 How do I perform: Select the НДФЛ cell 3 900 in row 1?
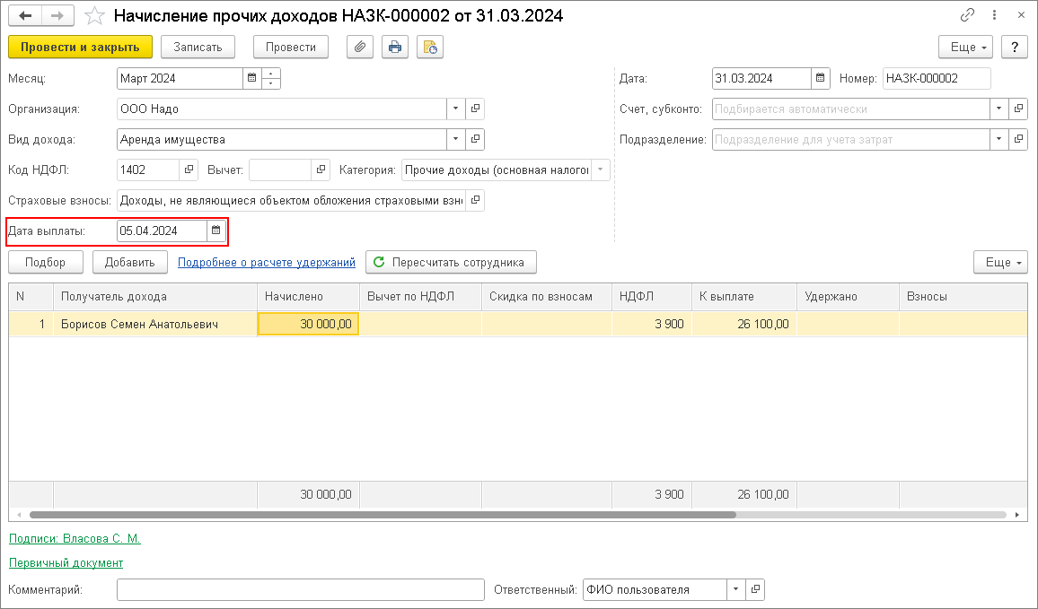(652, 324)
